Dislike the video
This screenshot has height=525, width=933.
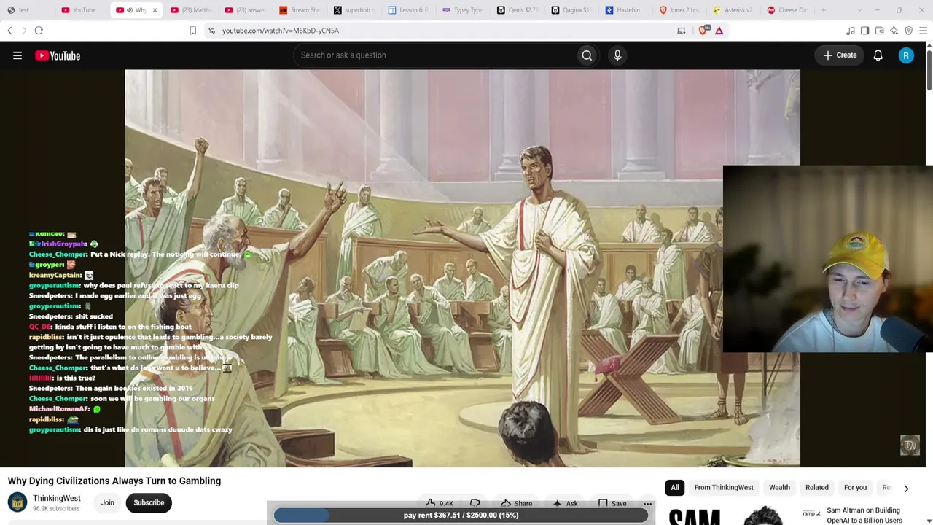[475, 503]
